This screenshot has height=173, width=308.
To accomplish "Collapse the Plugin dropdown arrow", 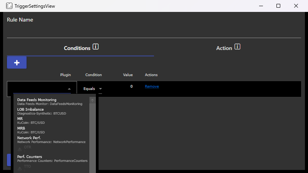I will coord(69,89).
